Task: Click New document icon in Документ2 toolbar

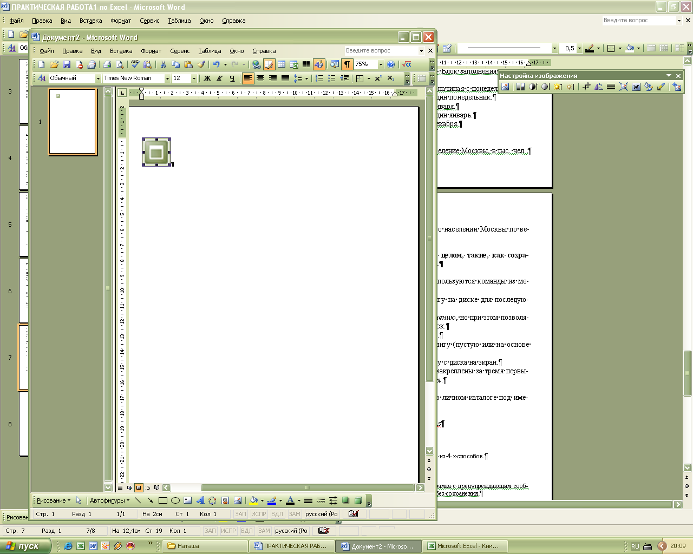Action: 42,64
